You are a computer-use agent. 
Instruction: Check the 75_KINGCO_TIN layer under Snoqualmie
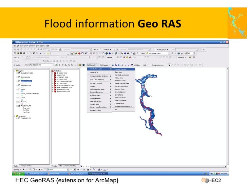[x=19, y=118]
